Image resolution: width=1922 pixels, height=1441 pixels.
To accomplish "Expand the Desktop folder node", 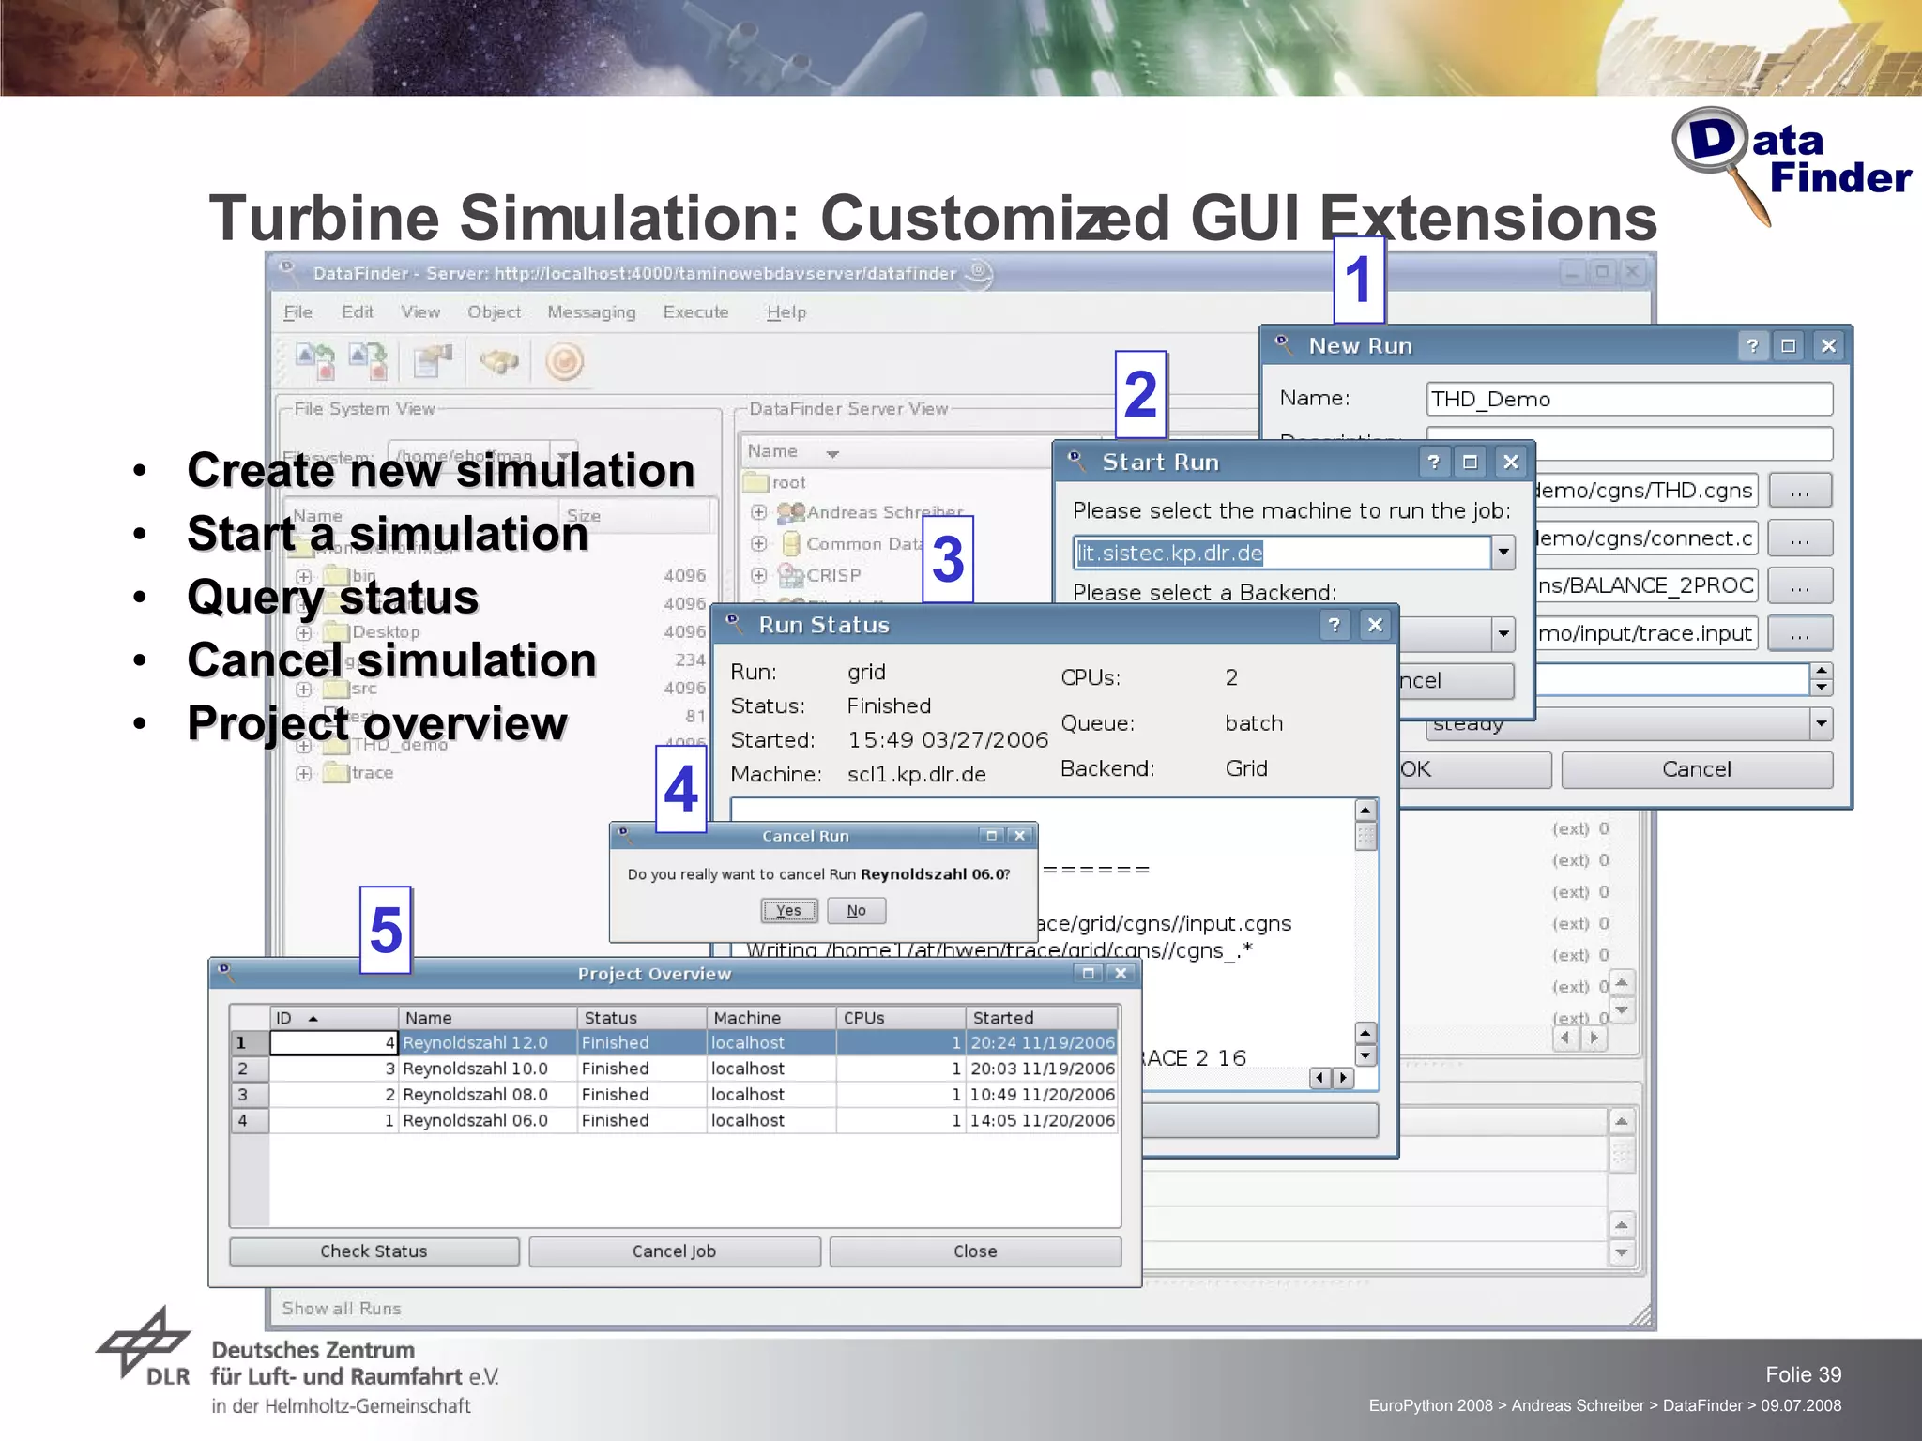I will [303, 633].
